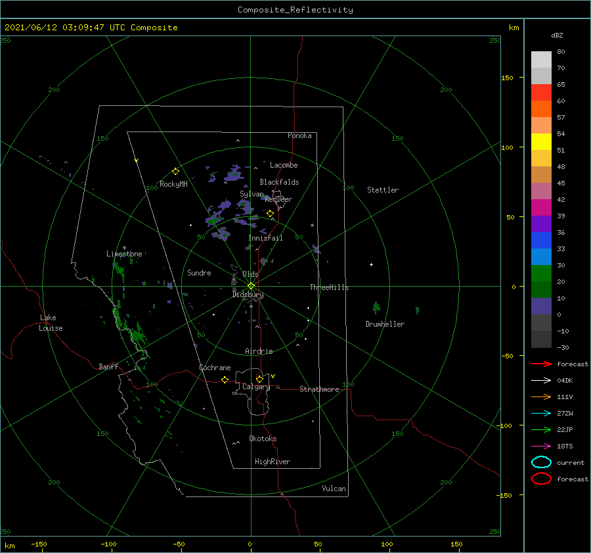Pick the bright red swatch in dBZ scale

(541, 93)
